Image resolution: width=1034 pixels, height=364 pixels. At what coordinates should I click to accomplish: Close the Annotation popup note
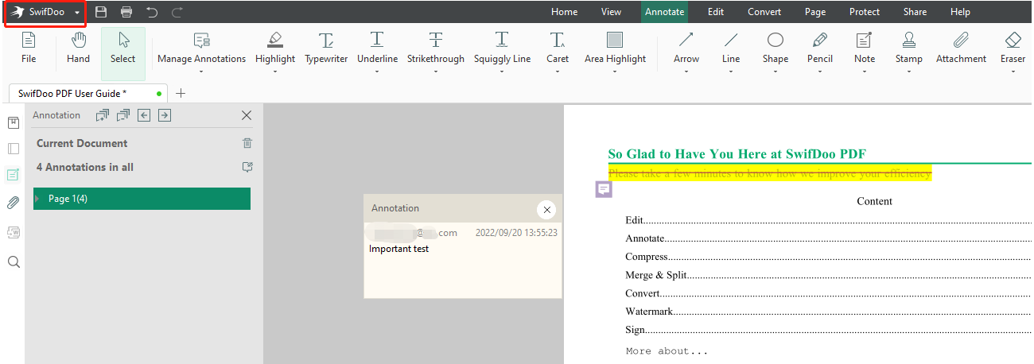pyautogui.click(x=546, y=210)
